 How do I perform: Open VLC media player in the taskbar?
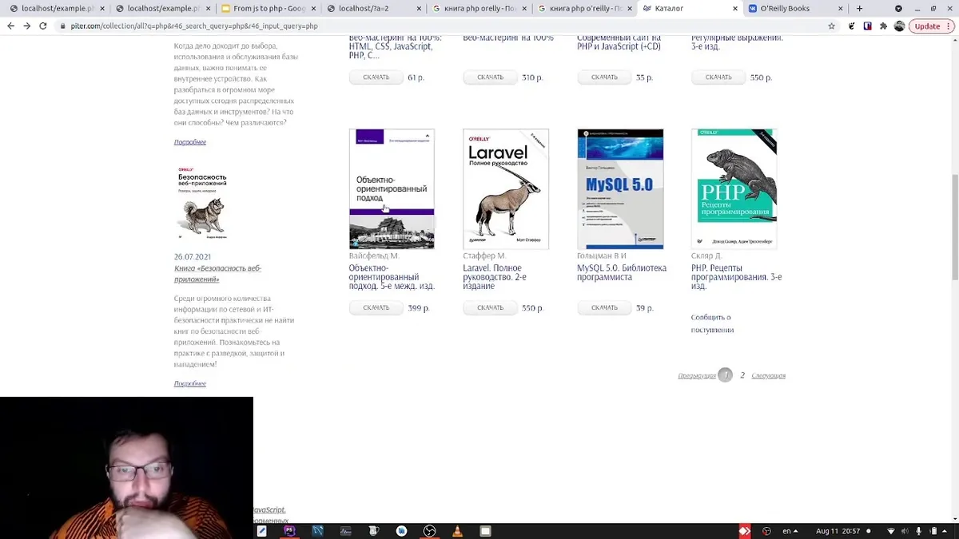click(457, 531)
